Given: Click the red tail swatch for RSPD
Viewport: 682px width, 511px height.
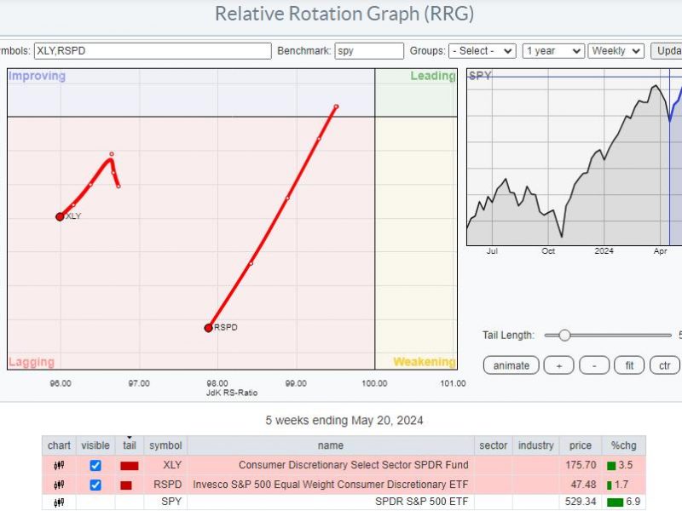Looking at the screenshot, I should coord(126,485).
